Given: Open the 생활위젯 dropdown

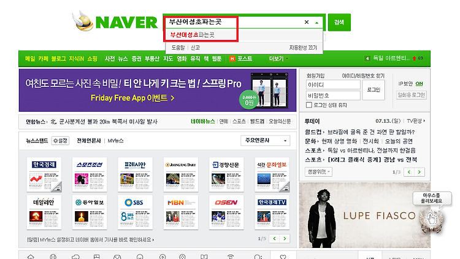Looking at the screenshot, I should point(318,171).
